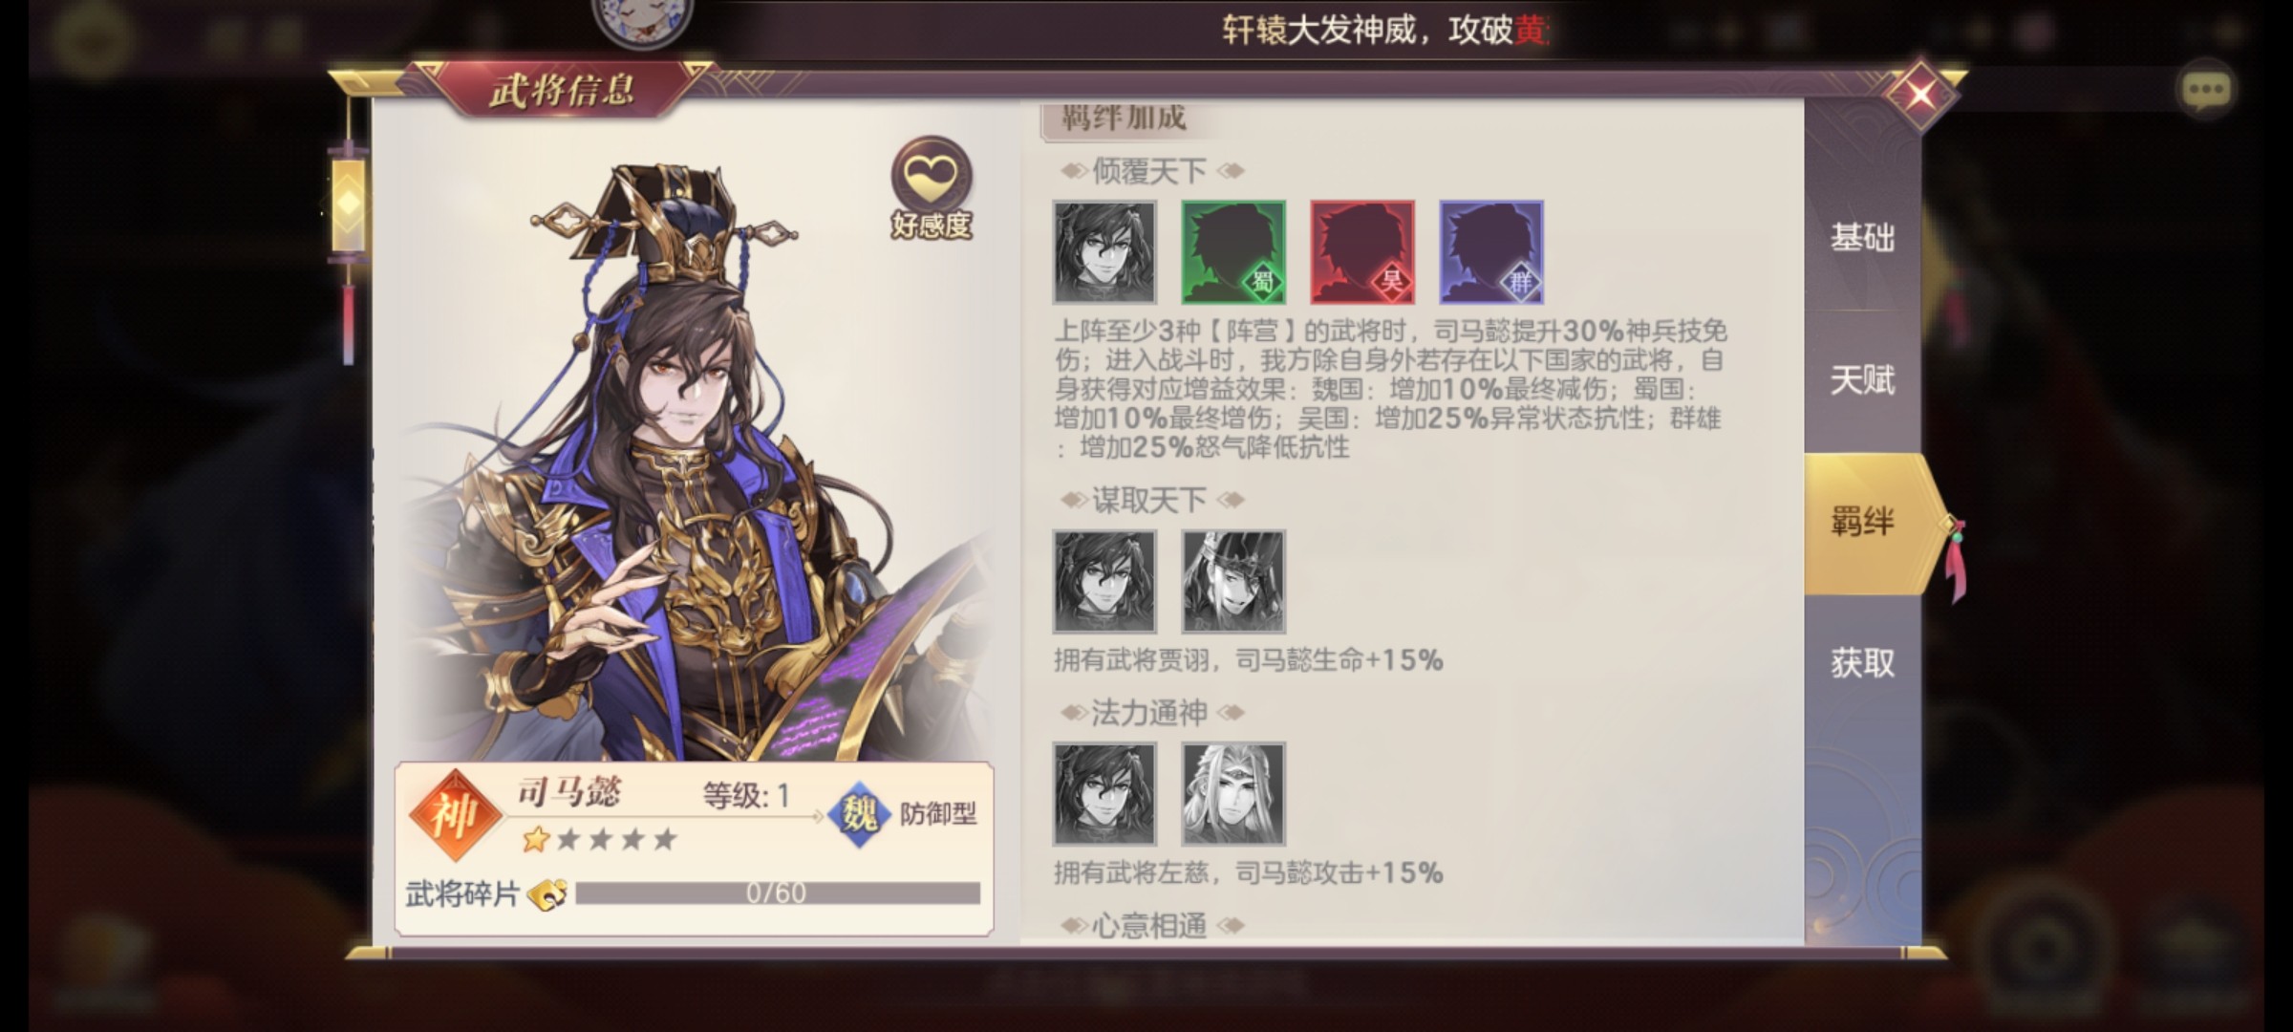Viewport: 2293px width, 1032px height.
Task: Tap the green 蜀 faction hero slot
Action: click(x=1233, y=252)
